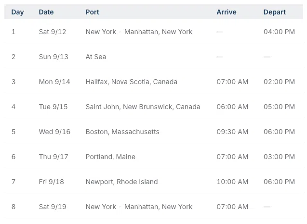The image size is (307, 224).
Task: Click the Fri 9/18 date cell
Action: click(x=52, y=182)
